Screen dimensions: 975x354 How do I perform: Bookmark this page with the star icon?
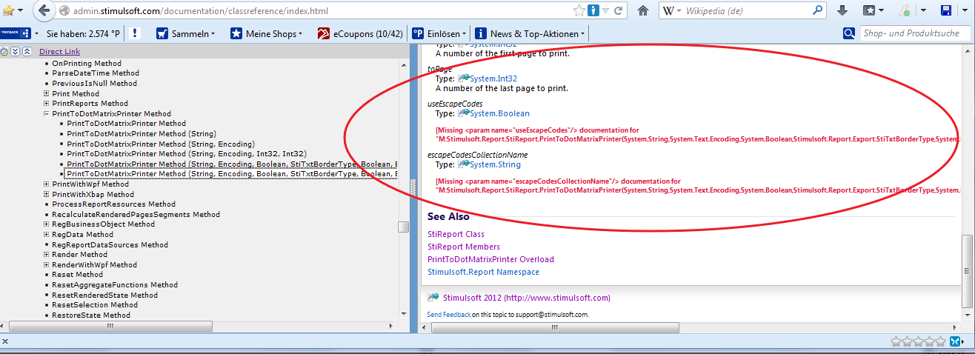[579, 11]
